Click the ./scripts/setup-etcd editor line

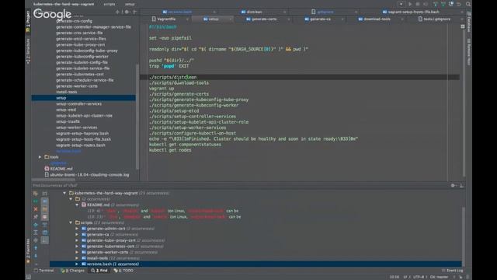coord(174,110)
